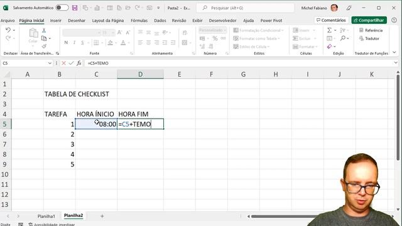This screenshot has width=402, height=226.
Task: Click the Select All corner triangle
Action: point(7,75)
